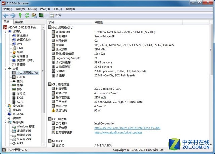Click the 逻辑驱动器 icon
The image size is (215, 154).
pos(14,131)
